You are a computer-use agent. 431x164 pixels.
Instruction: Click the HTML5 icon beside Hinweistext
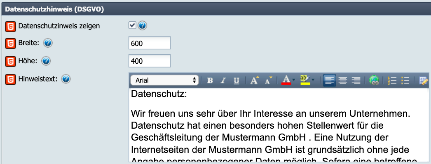10,79
